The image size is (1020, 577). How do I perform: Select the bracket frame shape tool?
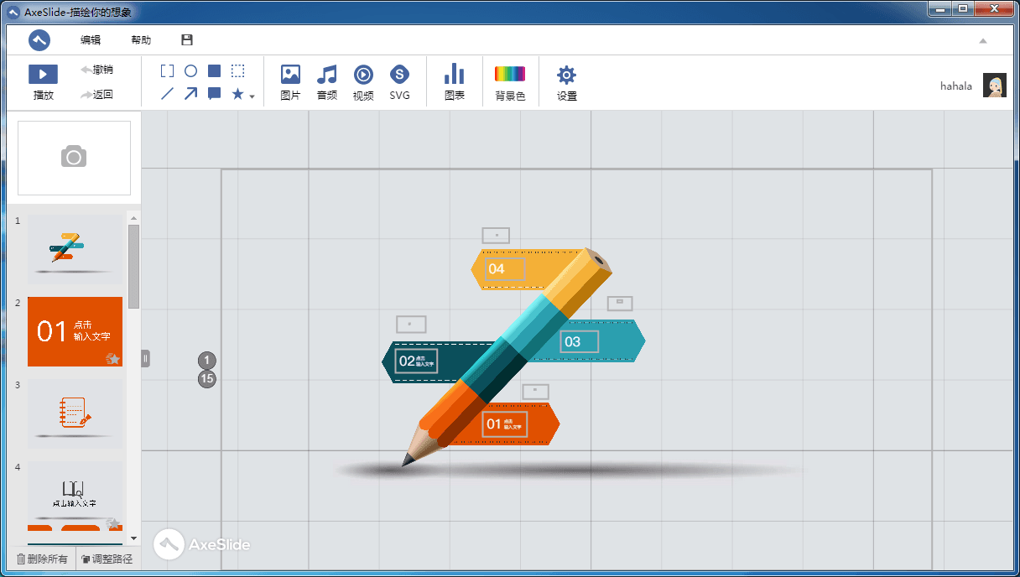point(167,71)
